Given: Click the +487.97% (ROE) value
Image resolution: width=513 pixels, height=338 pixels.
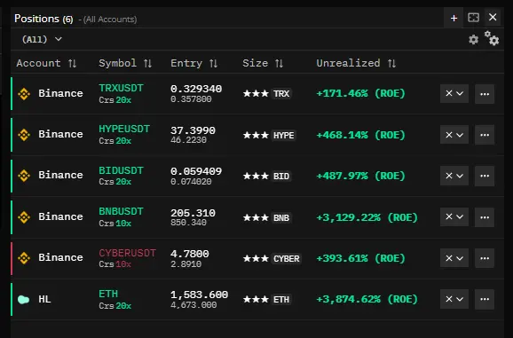Looking at the screenshot, I should coord(360,176).
